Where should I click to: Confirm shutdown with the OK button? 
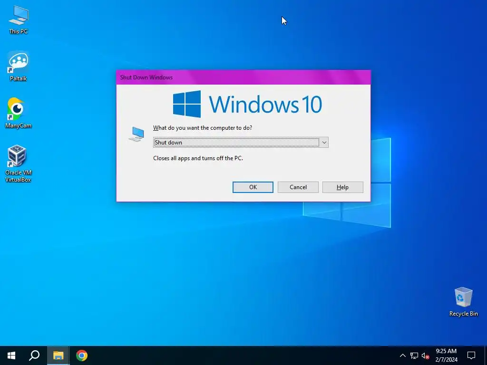coord(253,187)
